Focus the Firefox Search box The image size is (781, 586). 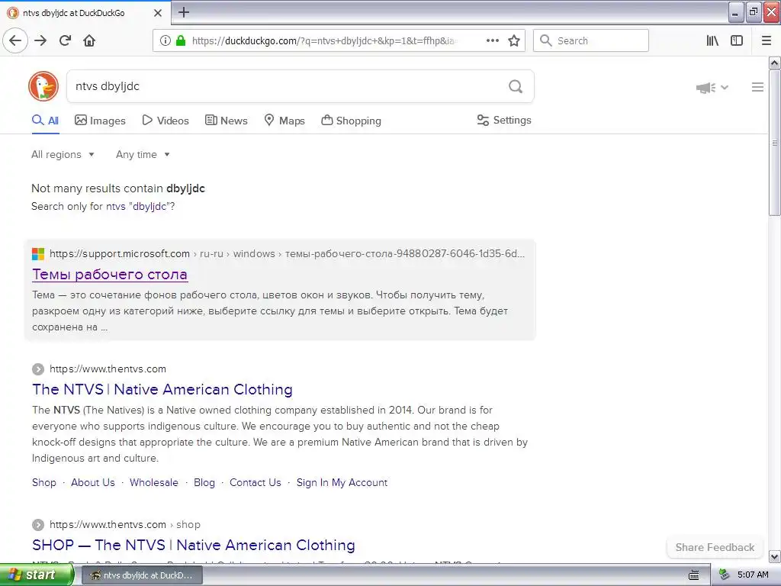(x=591, y=40)
